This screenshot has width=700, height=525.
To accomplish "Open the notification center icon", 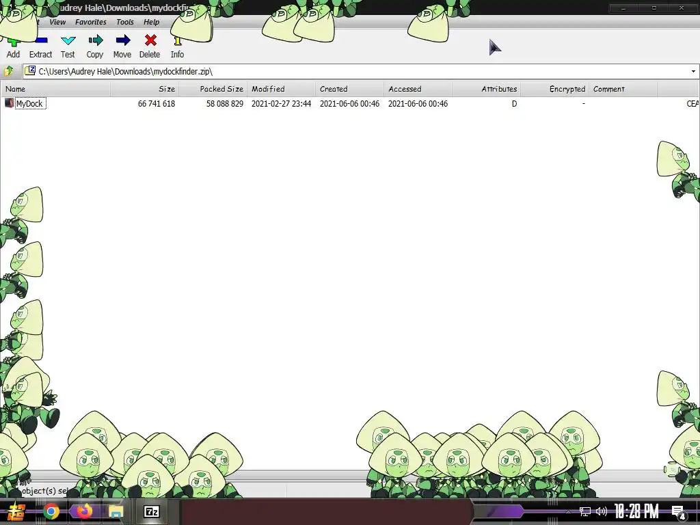I will point(679,513).
